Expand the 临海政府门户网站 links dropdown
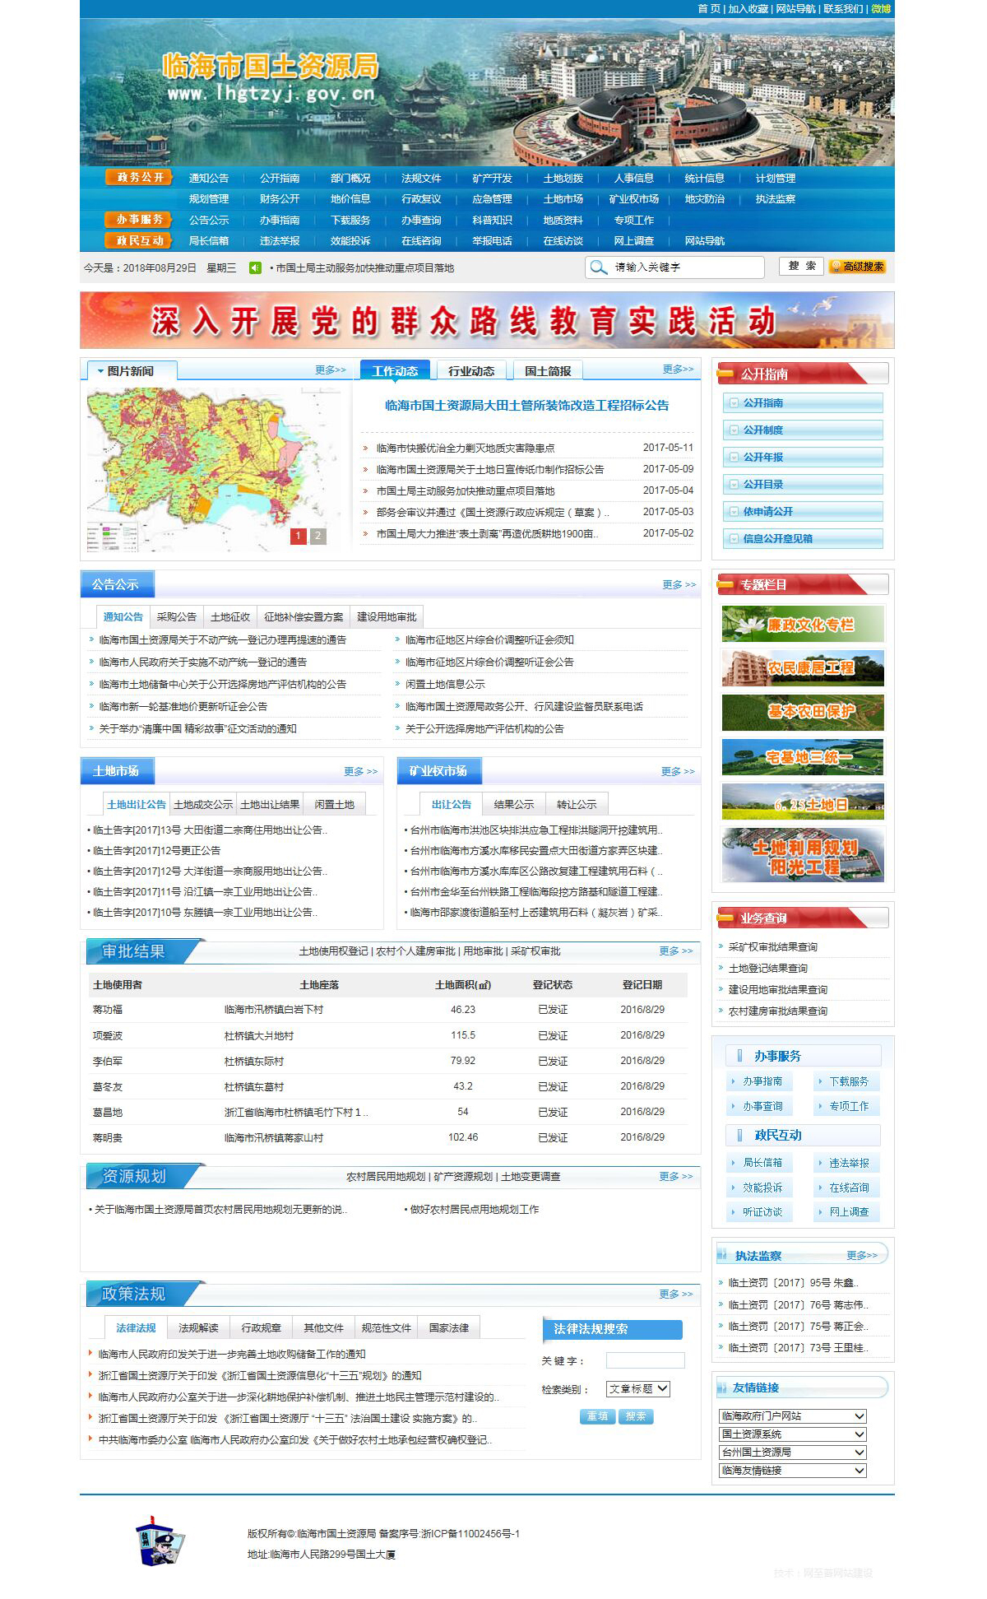Image resolution: width=987 pixels, height=1599 pixels. (792, 1416)
